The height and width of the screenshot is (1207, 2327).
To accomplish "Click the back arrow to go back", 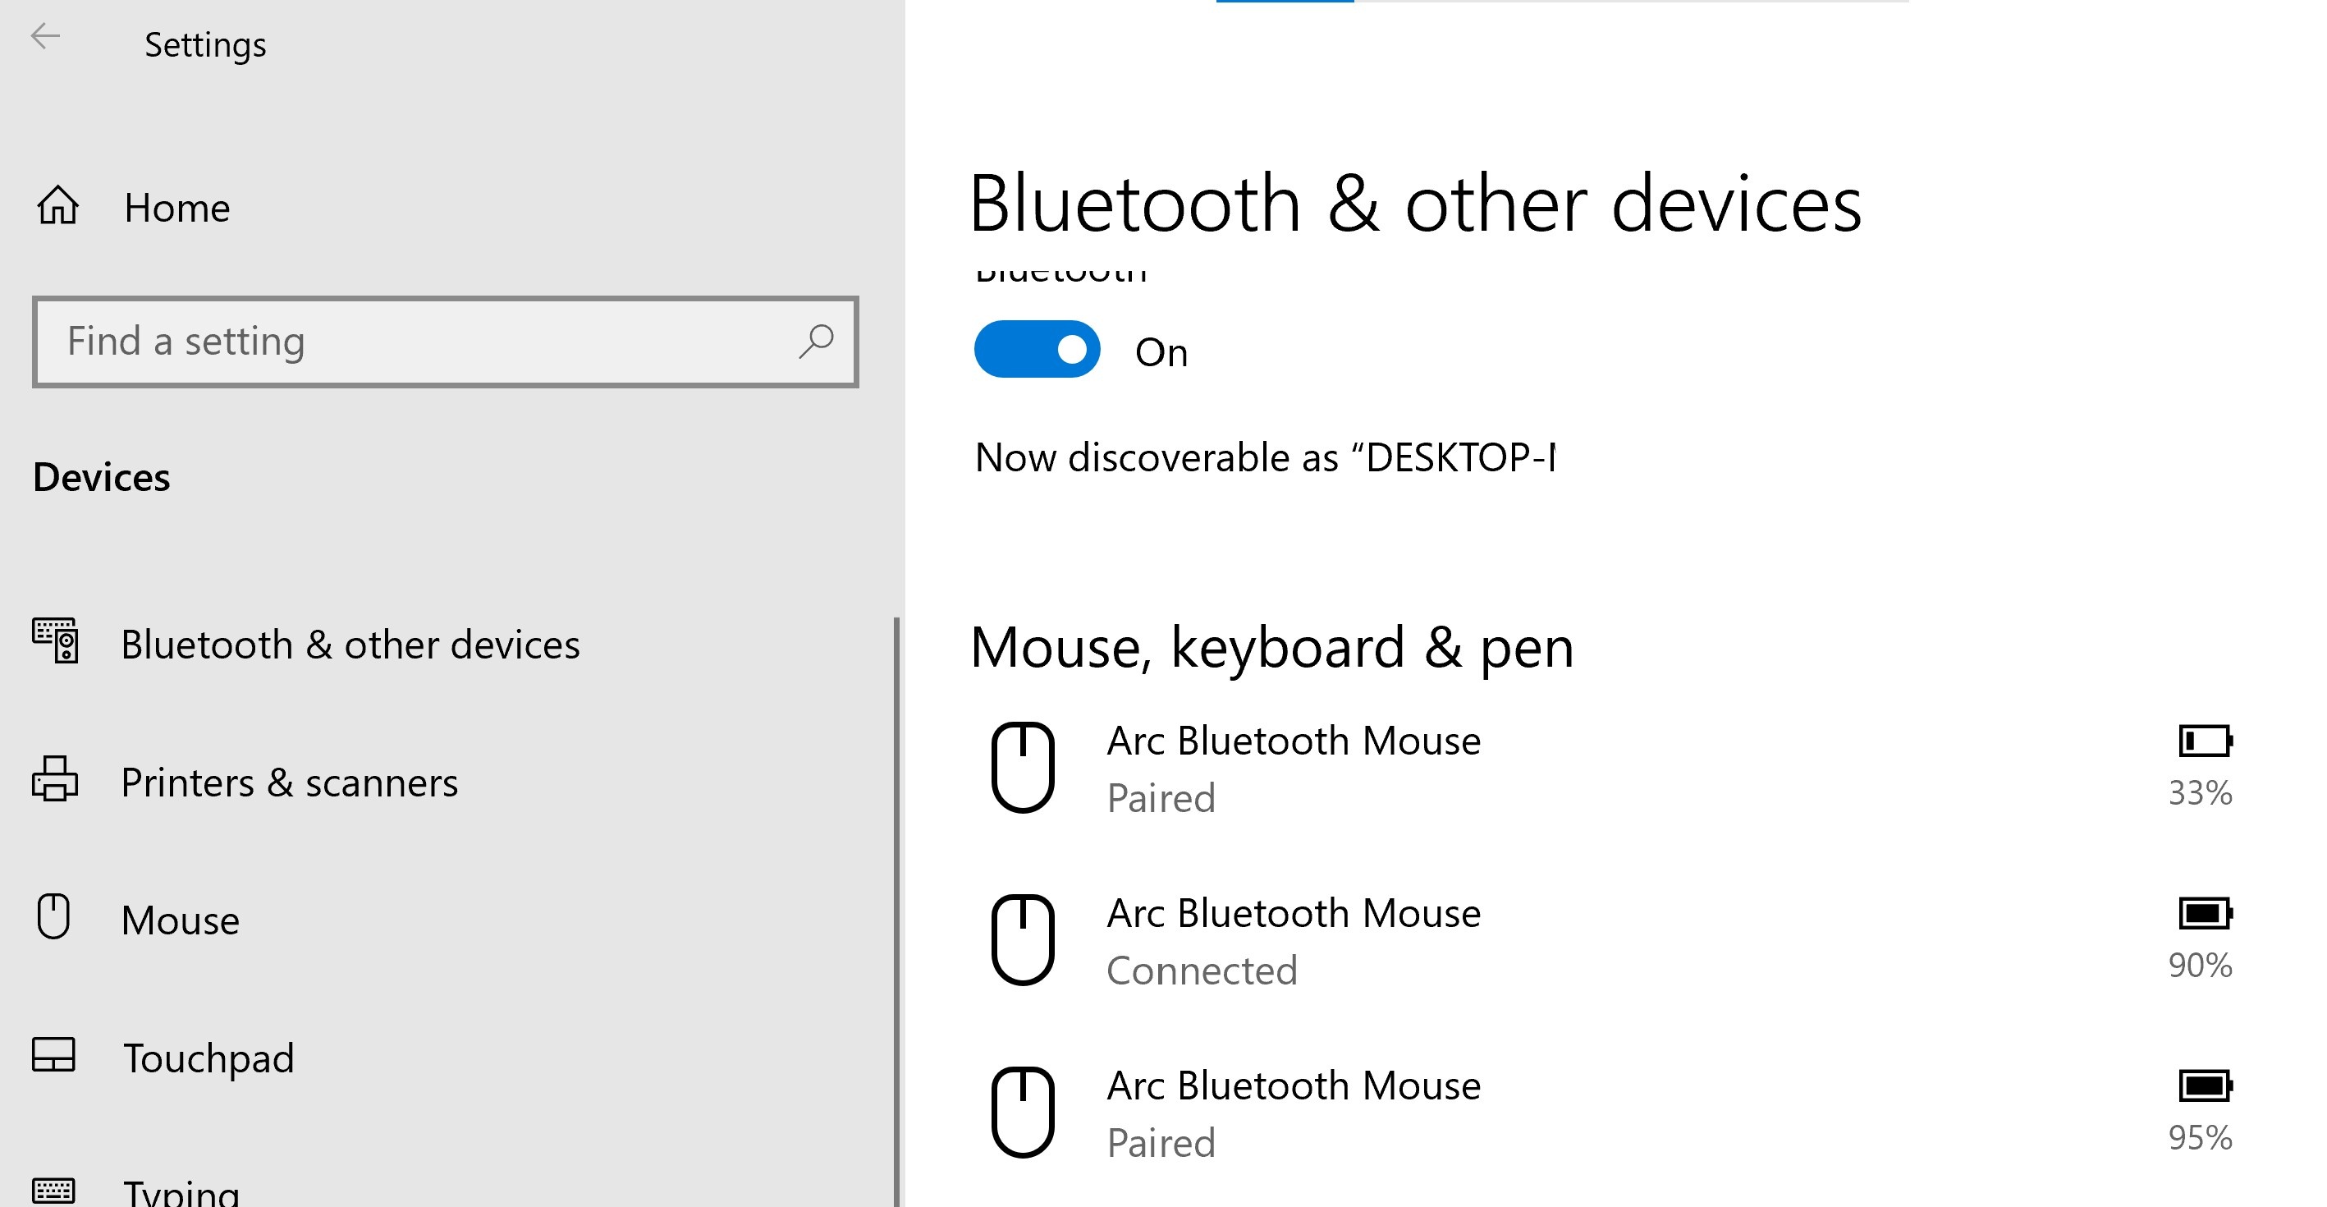I will (x=47, y=37).
